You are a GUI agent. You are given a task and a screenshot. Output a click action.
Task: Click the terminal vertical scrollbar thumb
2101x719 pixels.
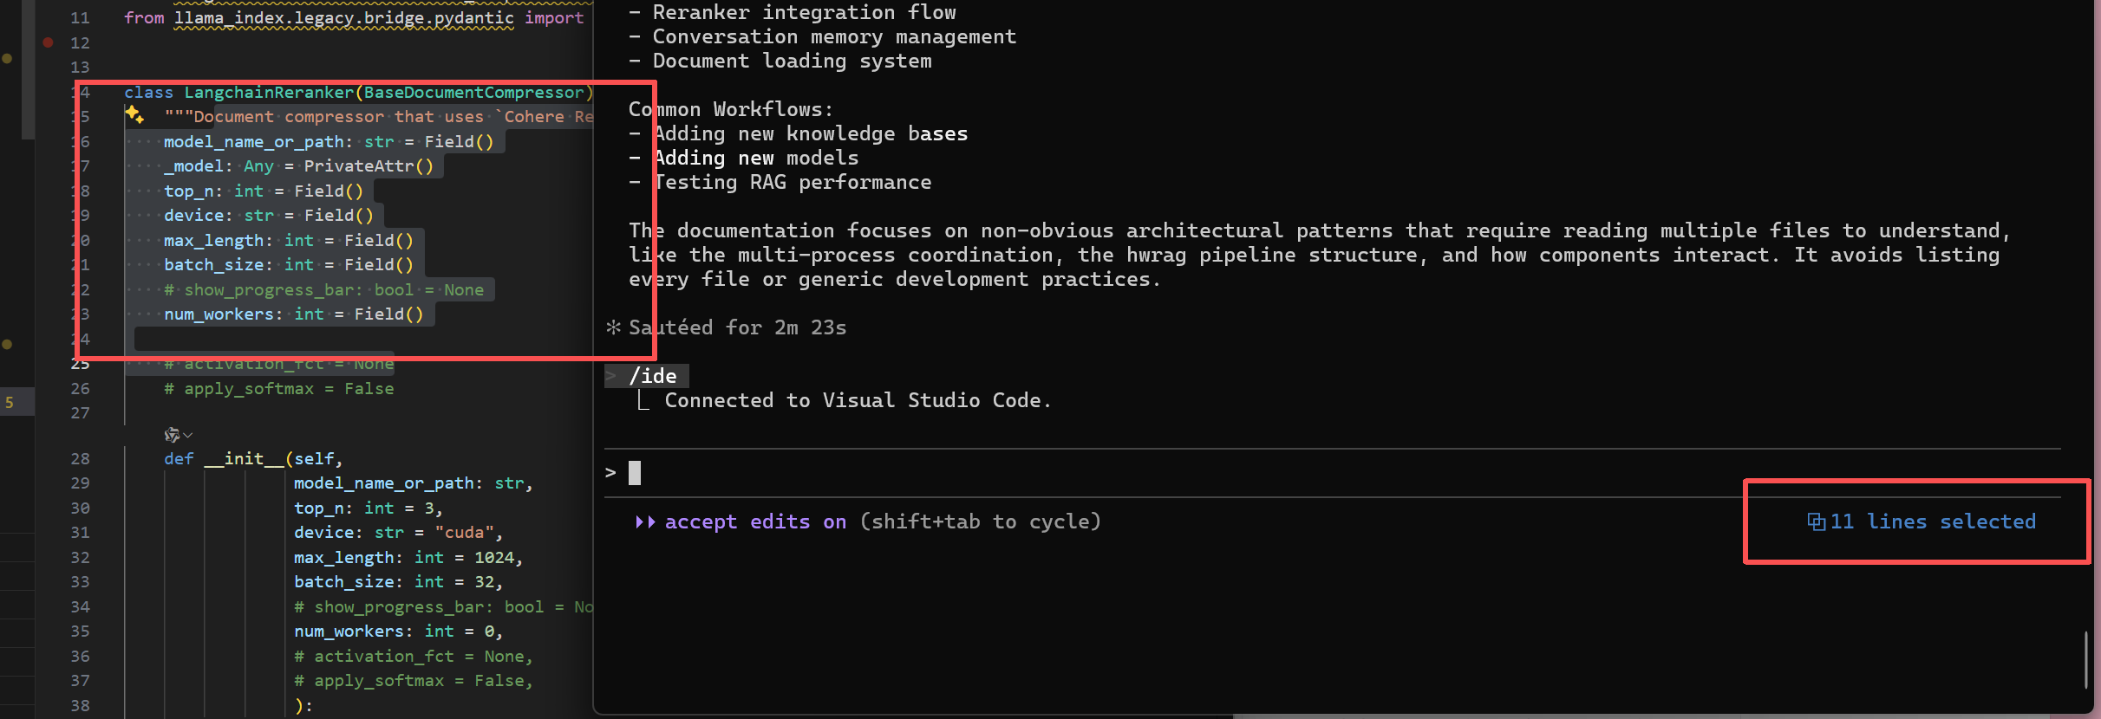pyautogui.click(x=2085, y=658)
